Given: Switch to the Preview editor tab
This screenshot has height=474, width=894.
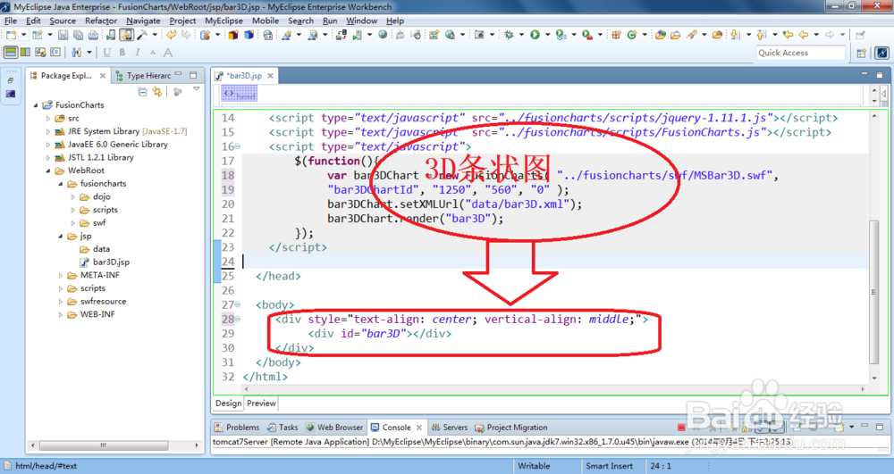Looking at the screenshot, I should pos(261,403).
